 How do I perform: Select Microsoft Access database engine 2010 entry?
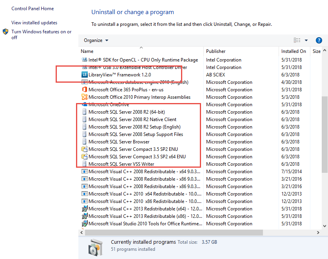[138, 82]
